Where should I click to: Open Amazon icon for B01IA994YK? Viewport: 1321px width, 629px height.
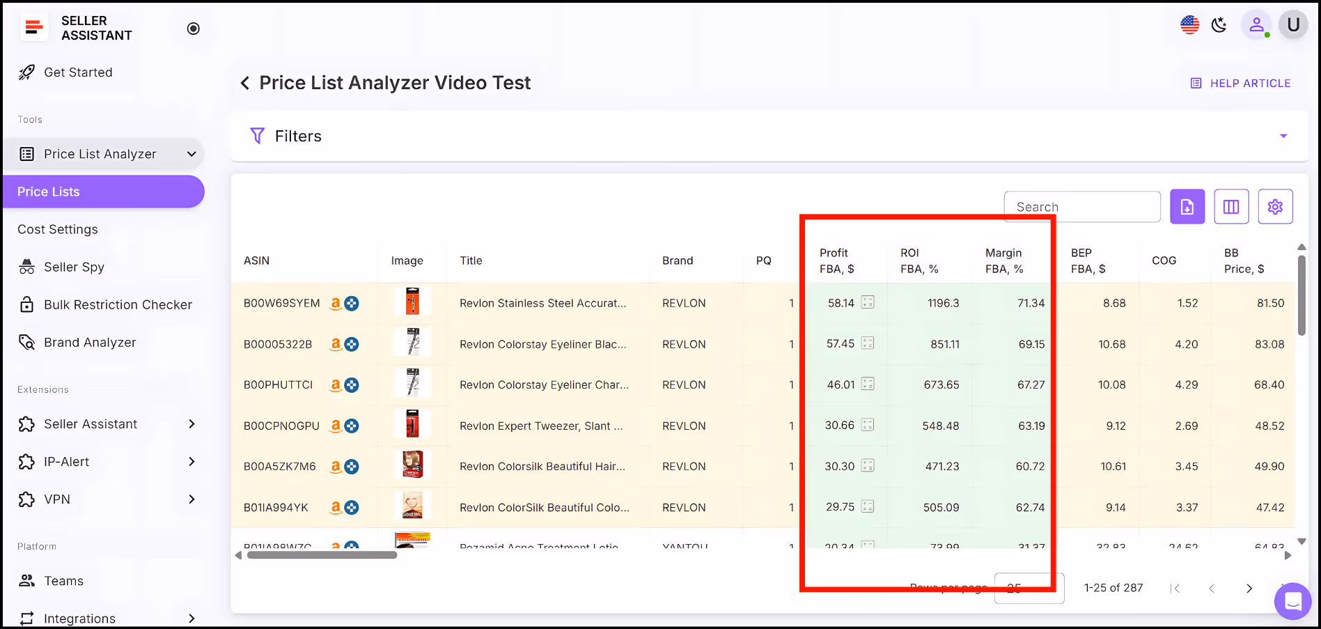[x=336, y=507]
